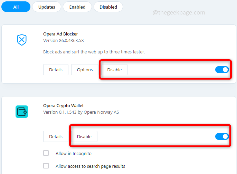Image resolution: width=237 pixels, height=174 pixels.
Task: Toggle the Opera Crypto Wallet switch
Action: pyautogui.click(x=222, y=136)
